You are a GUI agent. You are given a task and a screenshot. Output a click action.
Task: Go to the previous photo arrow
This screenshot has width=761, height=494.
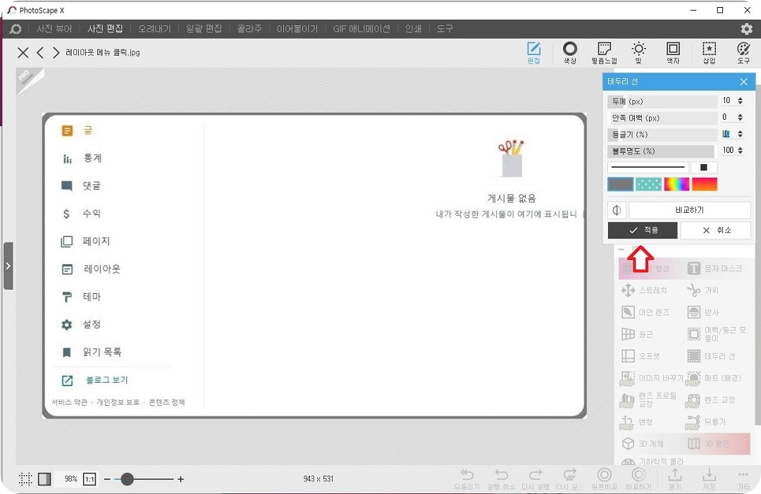point(40,52)
